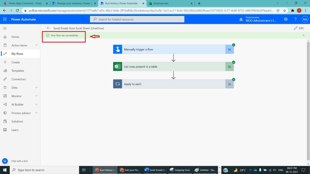This screenshot has height=174, width=310.
Task: Expand the AI Builder chevron
Action: (x=36, y=105)
